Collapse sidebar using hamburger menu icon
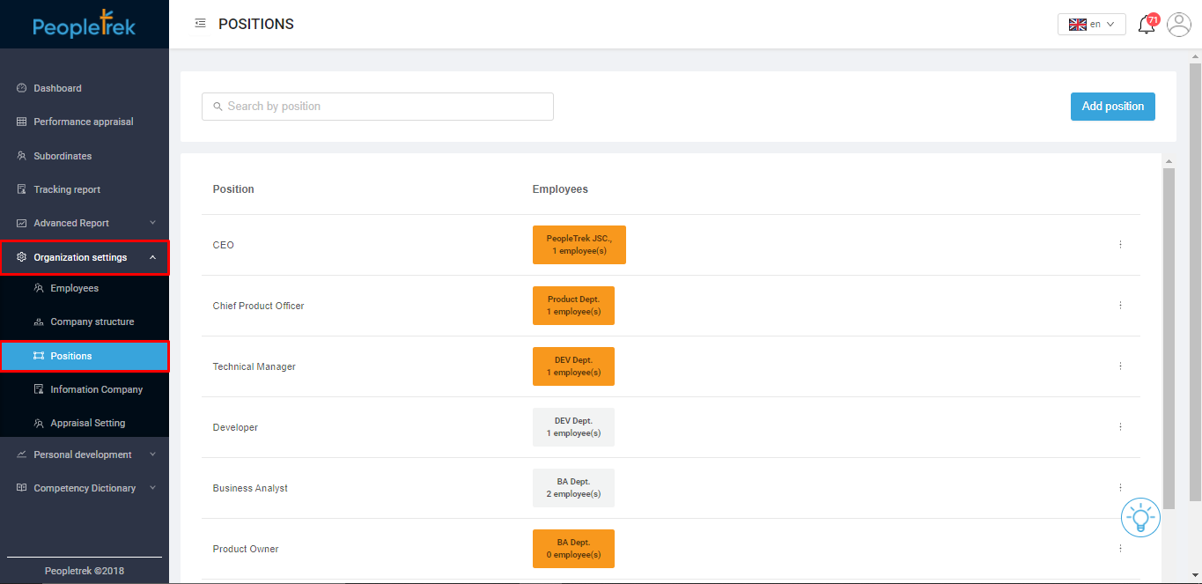 point(200,24)
